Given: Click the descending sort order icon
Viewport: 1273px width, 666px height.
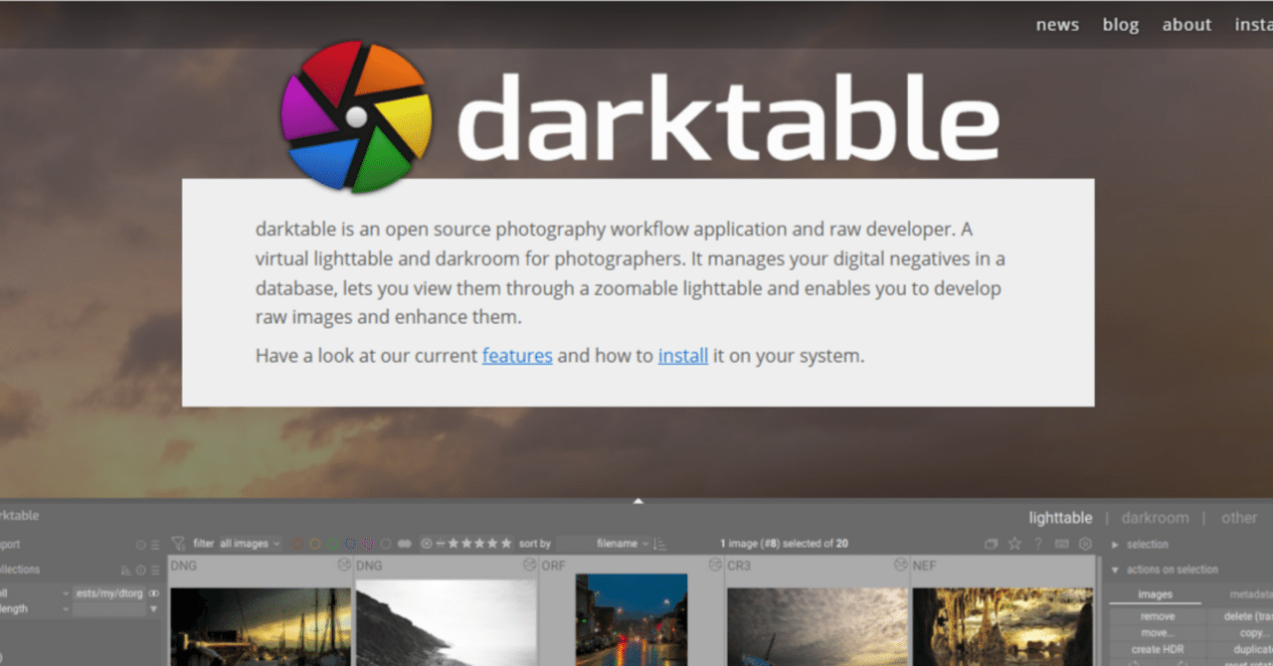Looking at the screenshot, I should (x=657, y=544).
